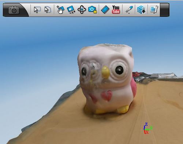Viewport: 183px width, 144px height.
Task: Choose the pan hand navigation tool
Action: coord(60,9)
